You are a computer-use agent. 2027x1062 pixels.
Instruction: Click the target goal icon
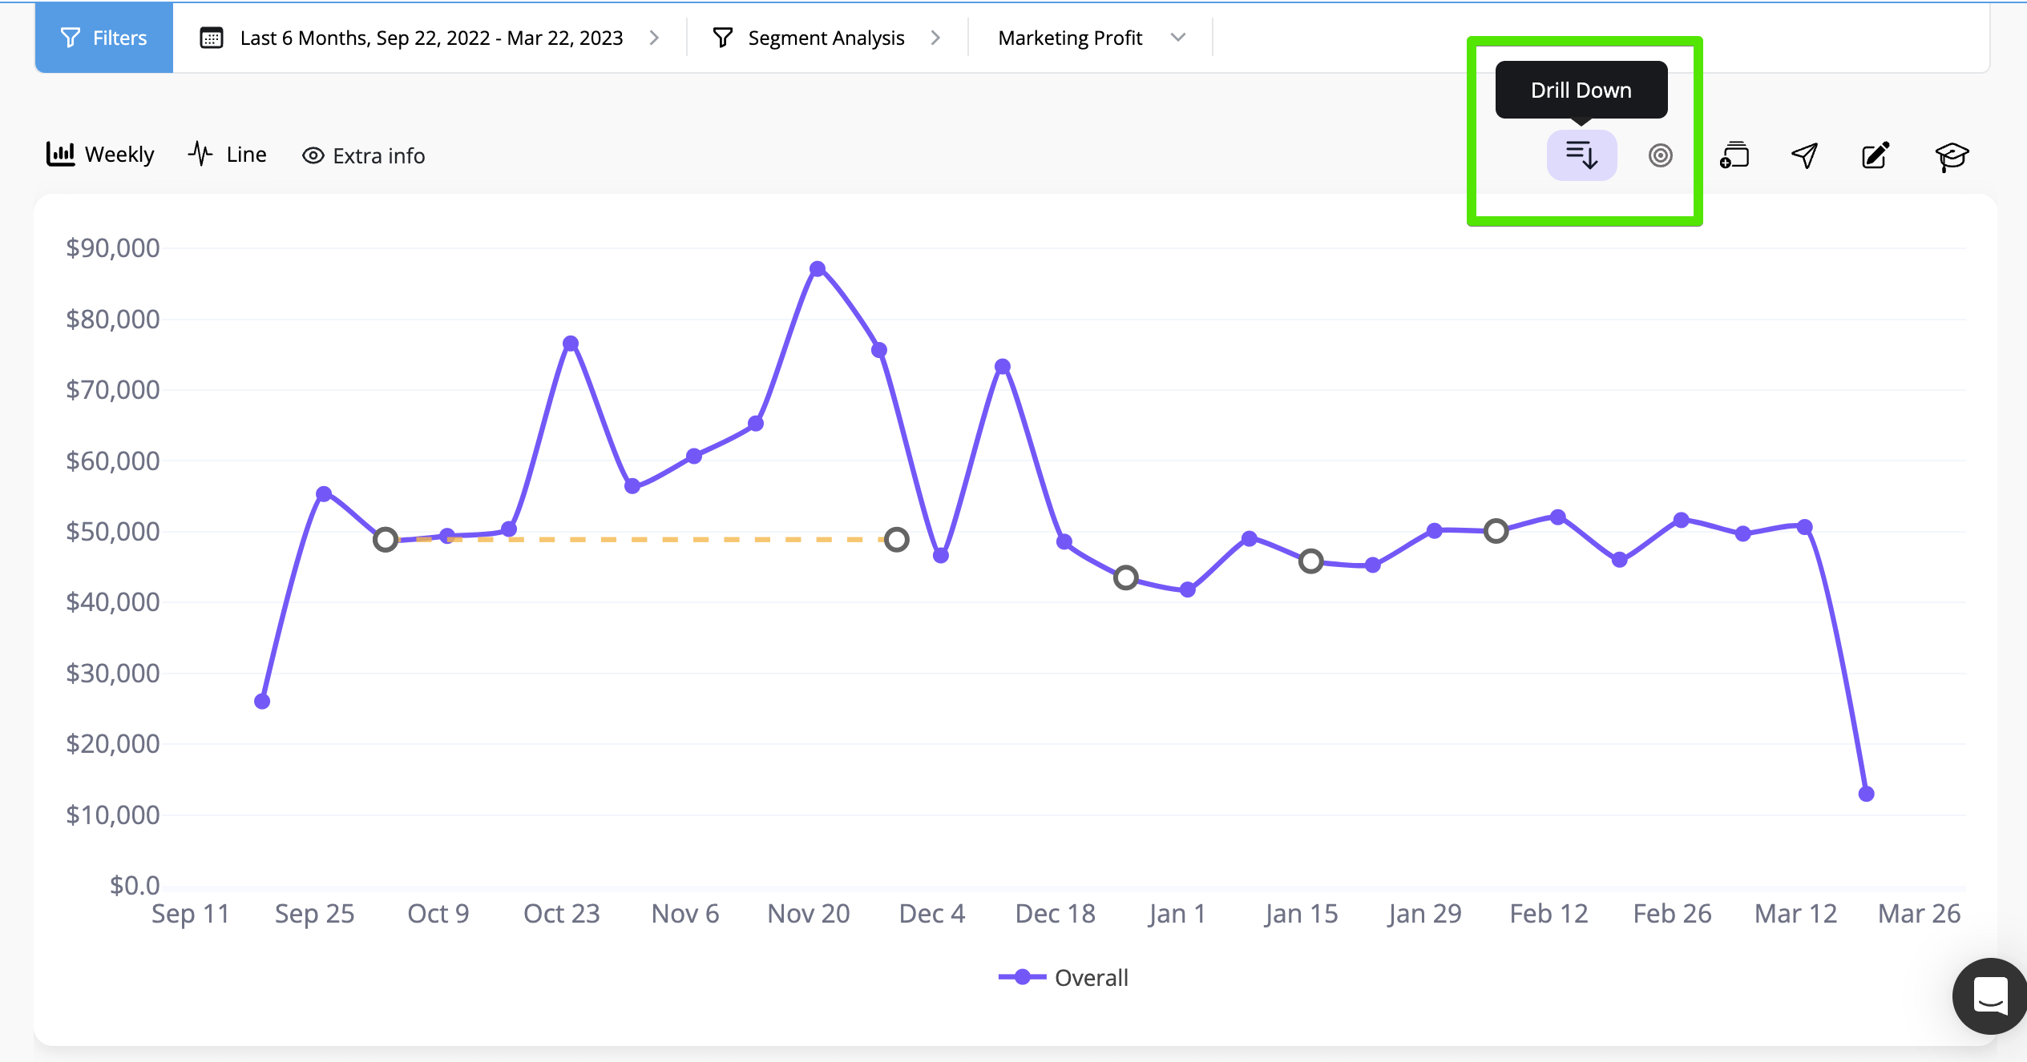click(x=1660, y=155)
